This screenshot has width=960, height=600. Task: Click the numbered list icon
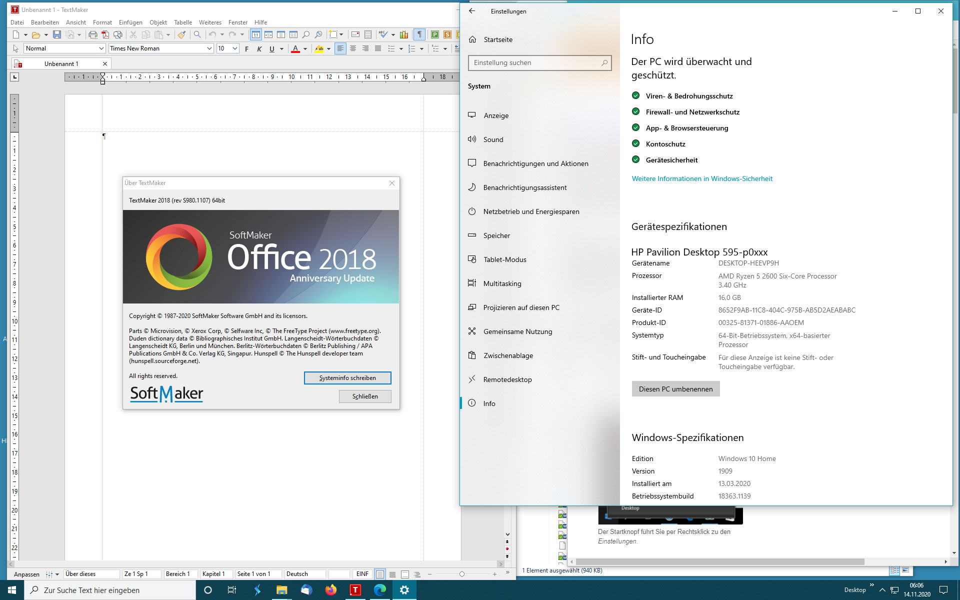coord(412,48)
